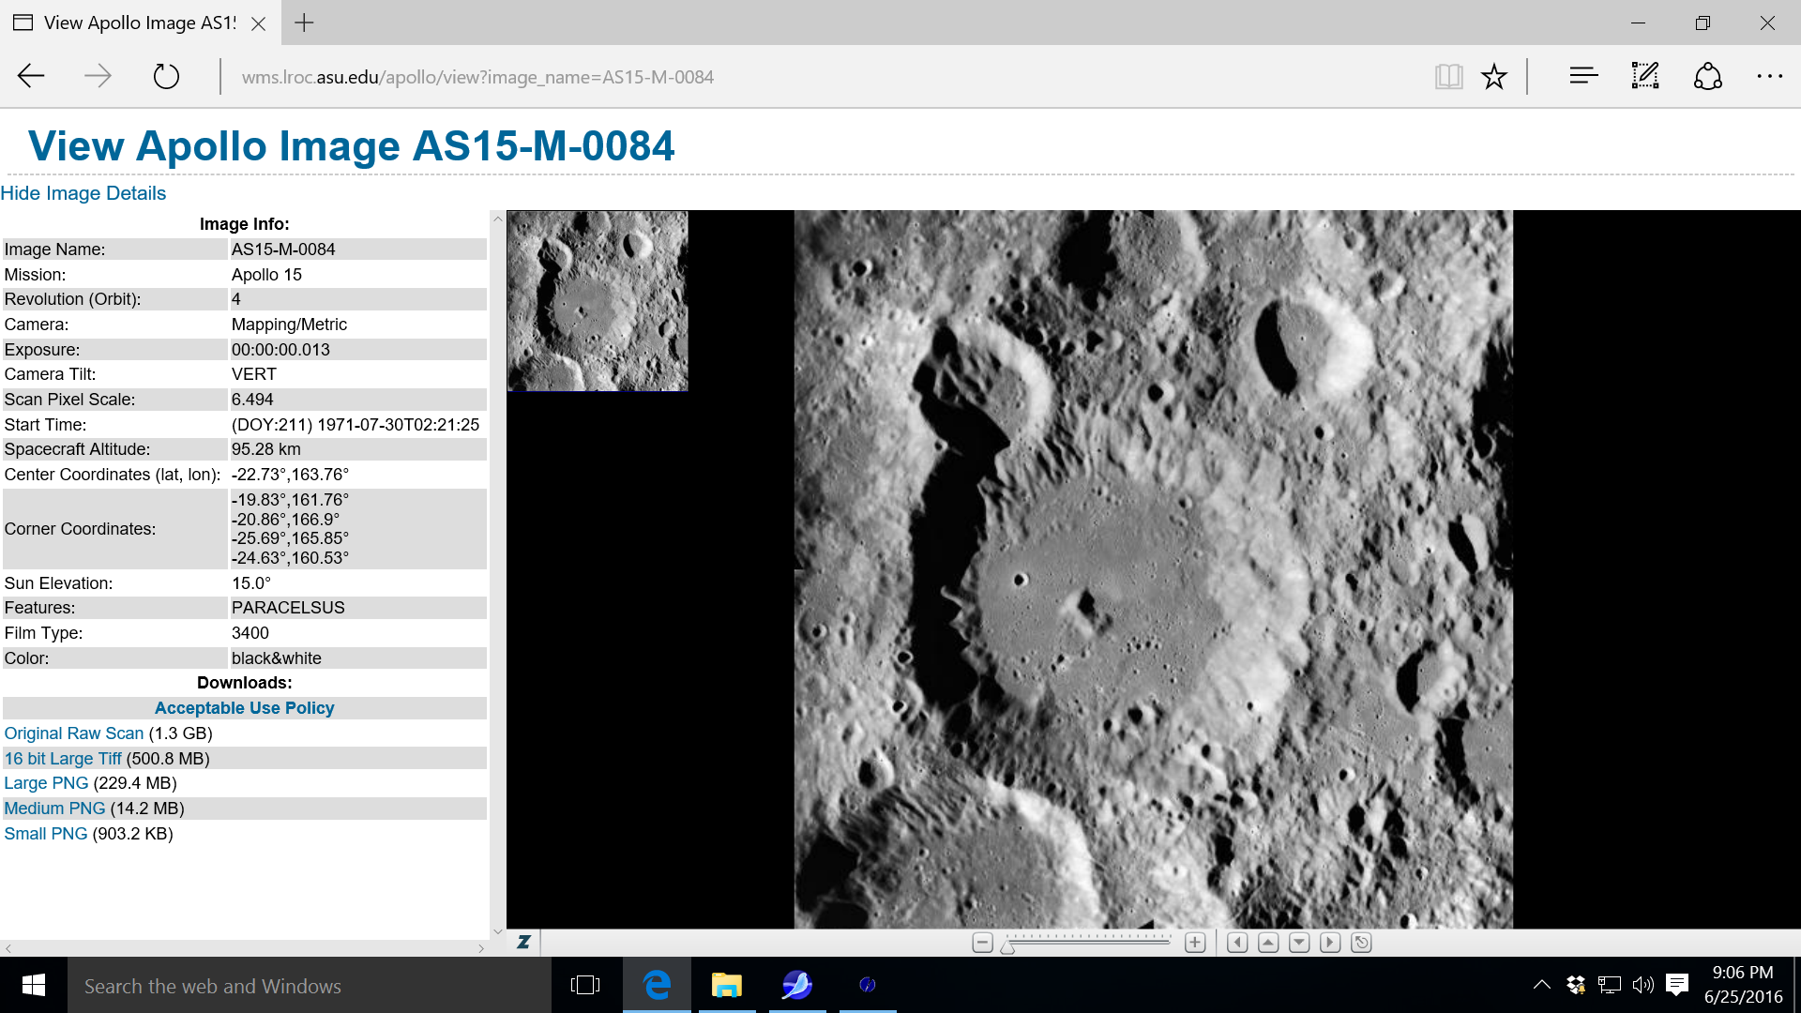Screen dimensions: 1801x1013
Task: Open the Hub lines icon
Action: click(1583, 76)
